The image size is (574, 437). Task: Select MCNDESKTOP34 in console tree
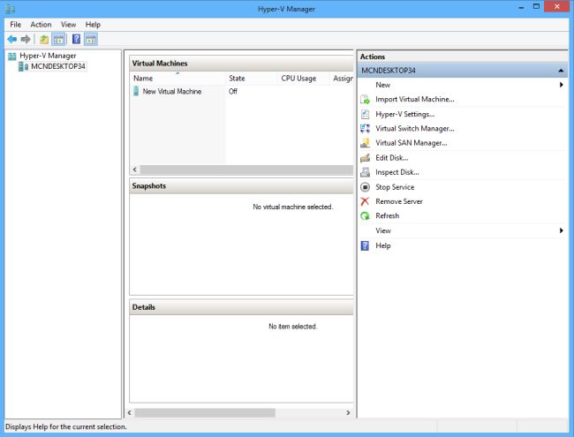(57, 66)
